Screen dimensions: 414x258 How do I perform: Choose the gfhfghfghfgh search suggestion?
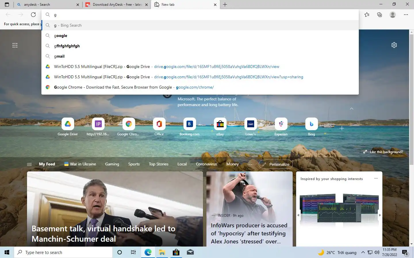click(200, 46)
